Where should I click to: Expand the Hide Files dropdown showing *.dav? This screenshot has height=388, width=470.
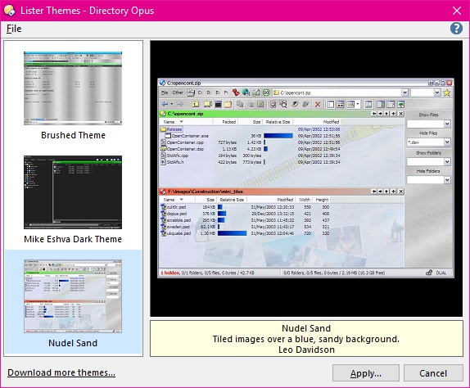pos(447,142)
